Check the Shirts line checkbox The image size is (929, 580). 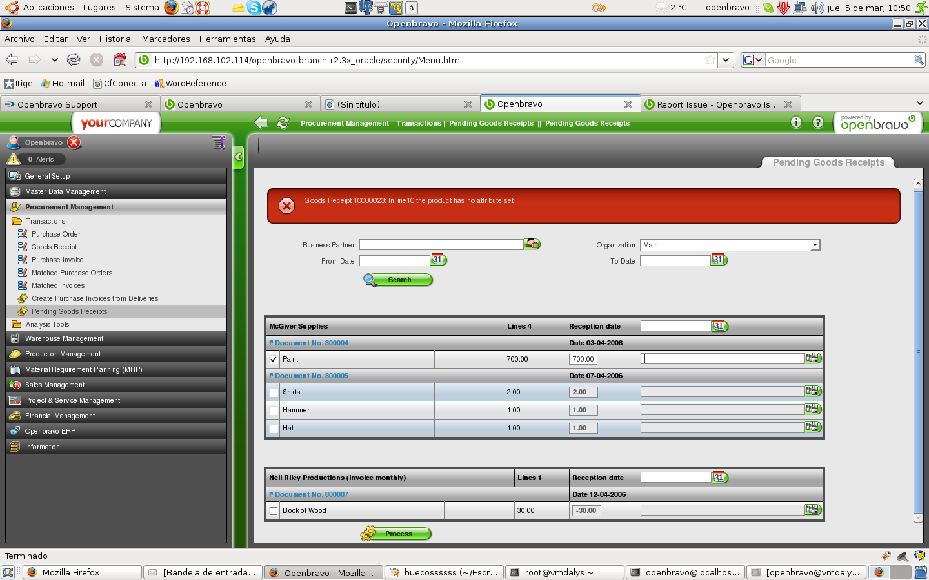(x=274, y=392)
